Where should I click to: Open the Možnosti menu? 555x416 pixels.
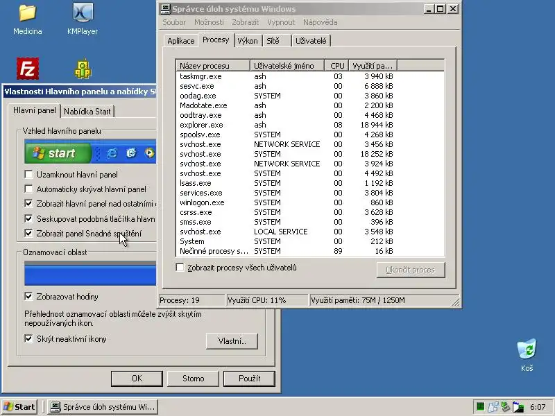click(209, 22)
